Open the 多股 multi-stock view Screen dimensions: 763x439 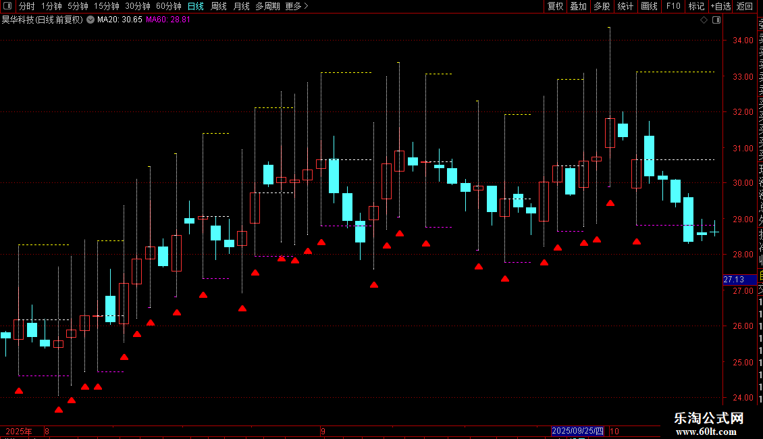coord(602,6)
